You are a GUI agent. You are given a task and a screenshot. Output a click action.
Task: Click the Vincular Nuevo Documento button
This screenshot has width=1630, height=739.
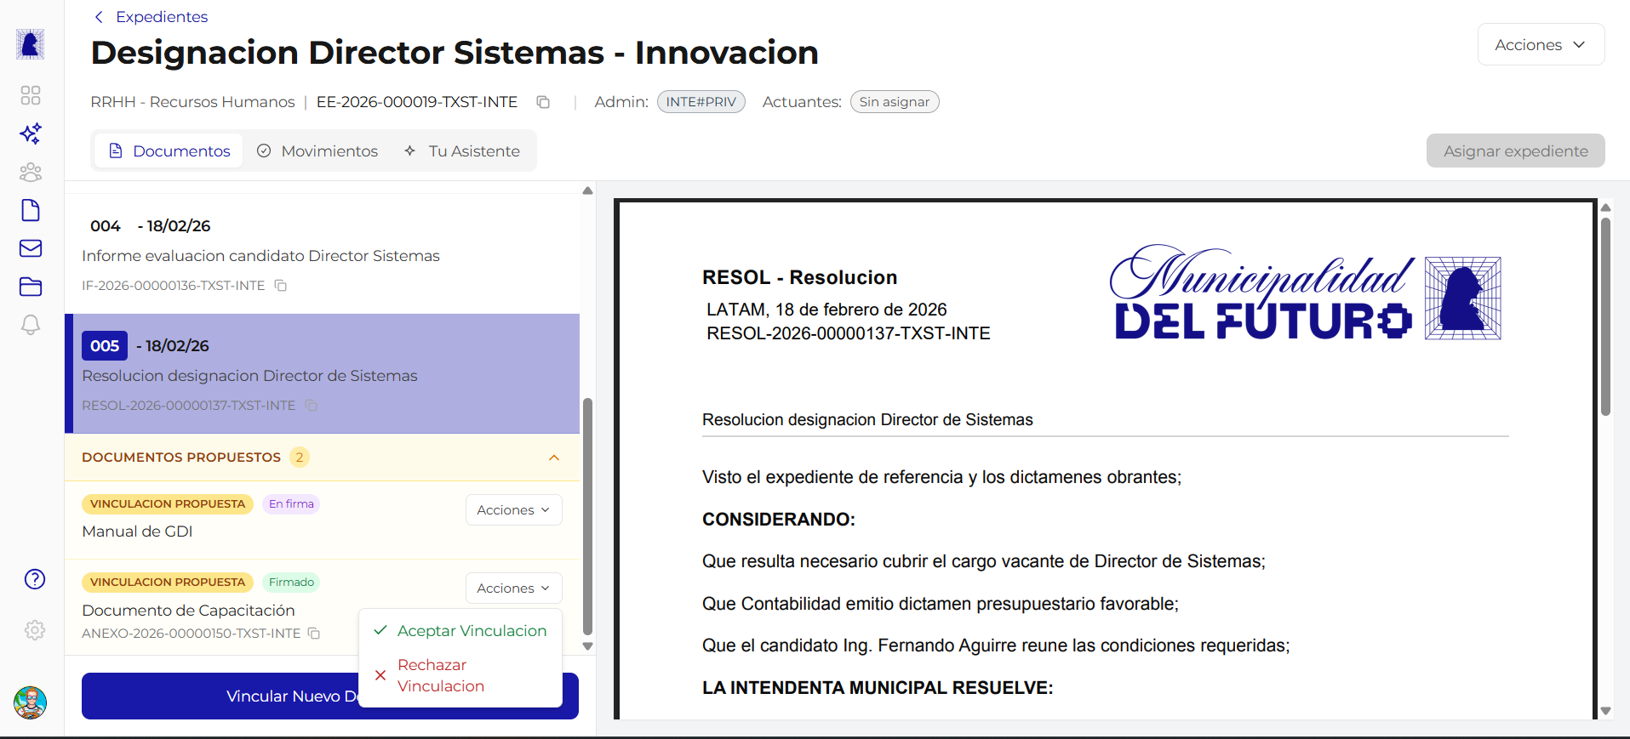pos(221,696)
